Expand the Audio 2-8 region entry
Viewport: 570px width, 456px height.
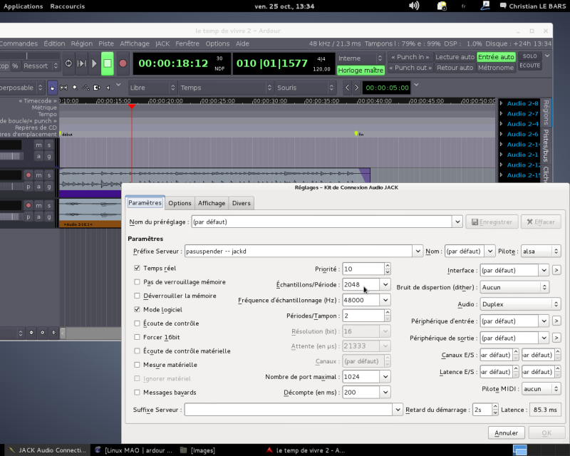(502, 104)
